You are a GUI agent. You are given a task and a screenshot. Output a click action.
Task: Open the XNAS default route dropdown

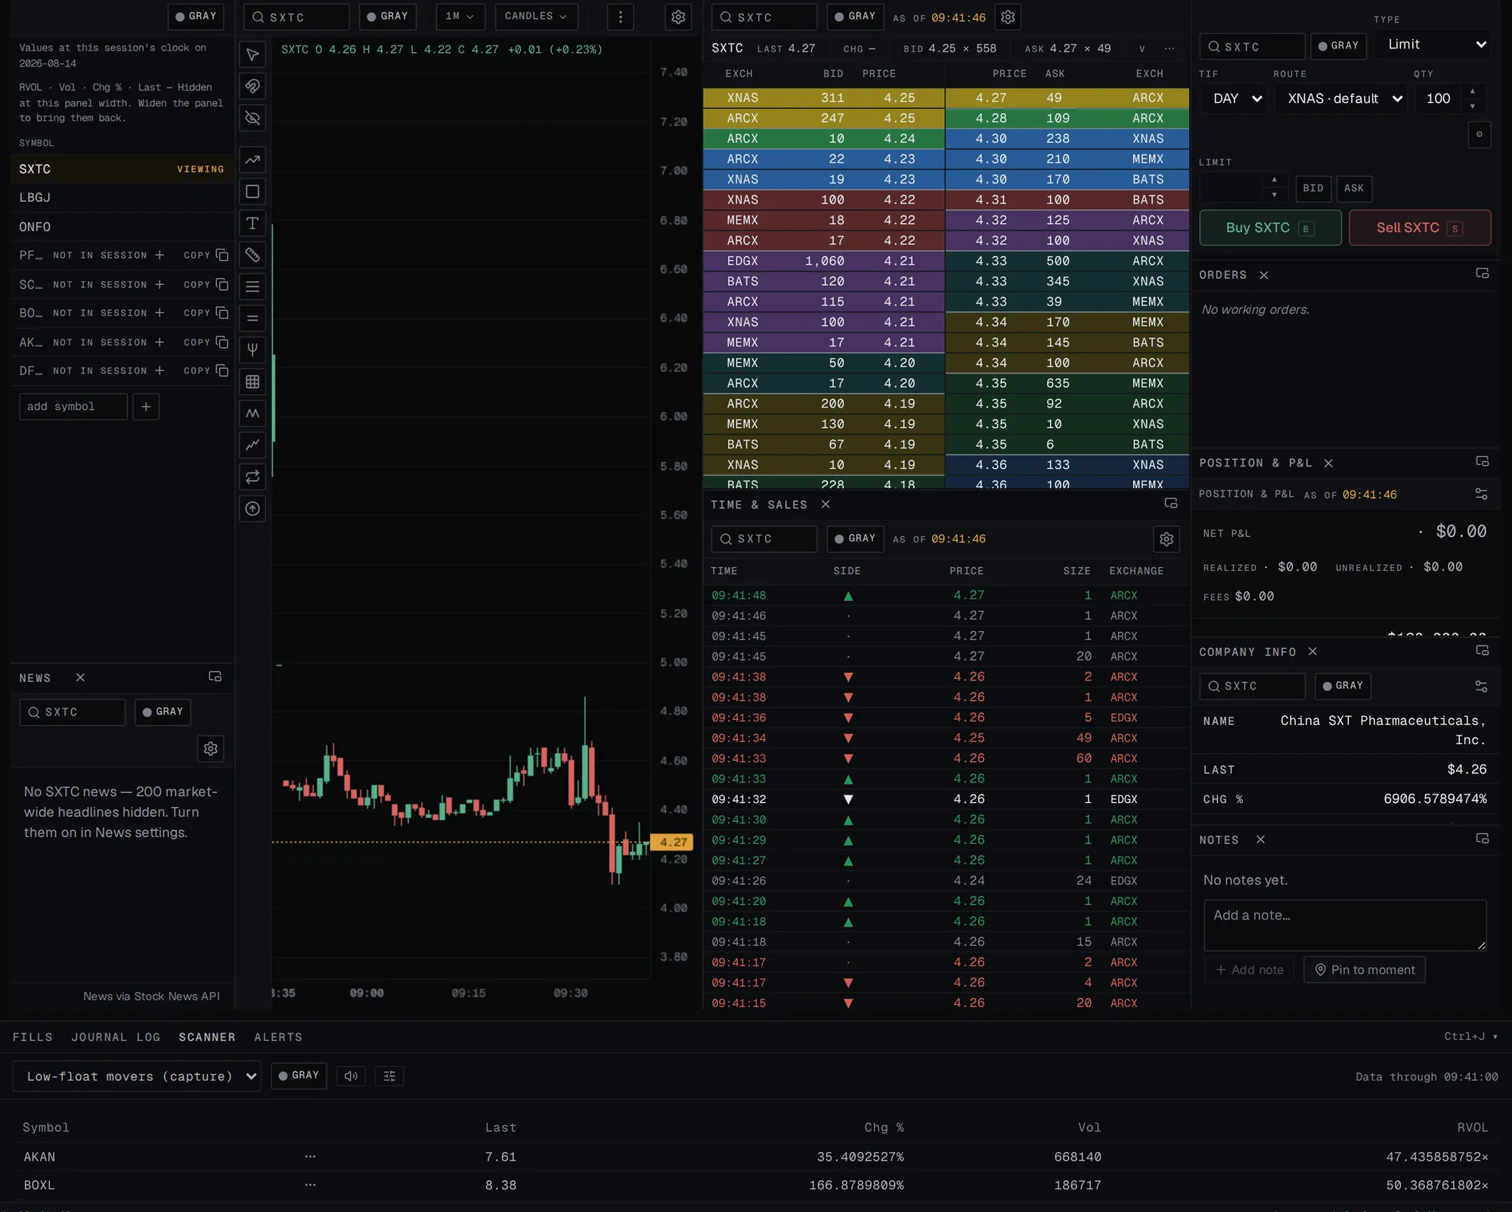(1341, 99)
